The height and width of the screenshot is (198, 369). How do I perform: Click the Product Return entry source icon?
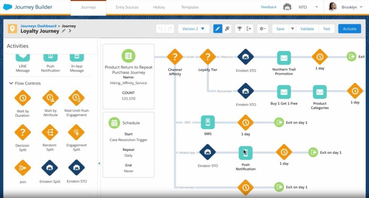coord(129,56)
